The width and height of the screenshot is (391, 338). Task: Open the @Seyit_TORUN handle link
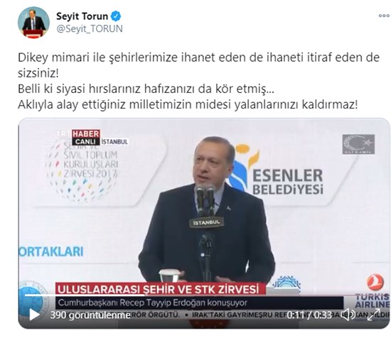coord(90,28)
